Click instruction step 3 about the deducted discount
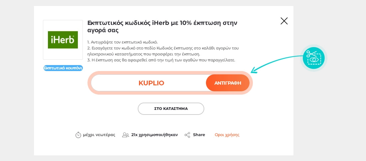Image resolution: width=366 pixels, height=161 pixels. [162, 60]
